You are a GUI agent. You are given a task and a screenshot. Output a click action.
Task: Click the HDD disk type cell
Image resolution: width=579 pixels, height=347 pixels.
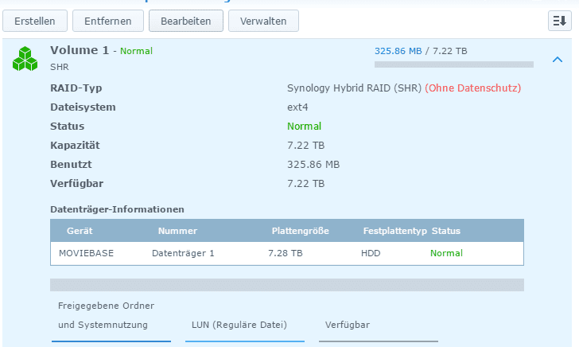coord(371,253)
